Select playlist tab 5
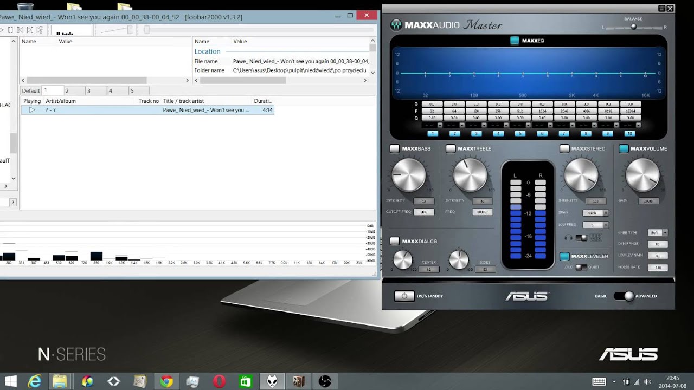This screenshot has height=390, width=694. pos(139,91)
